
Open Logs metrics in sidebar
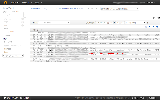6,52
